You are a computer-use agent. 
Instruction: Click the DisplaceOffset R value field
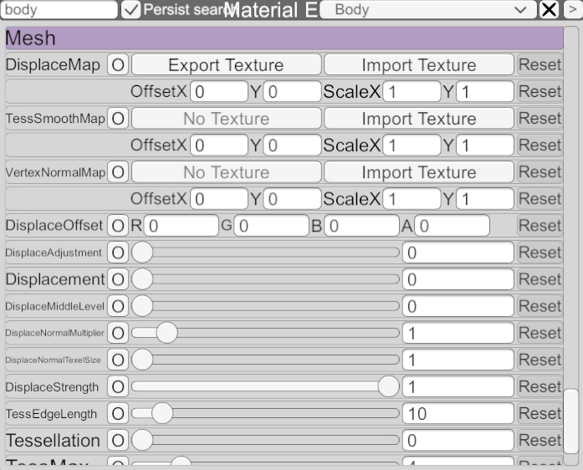[181, 226]
